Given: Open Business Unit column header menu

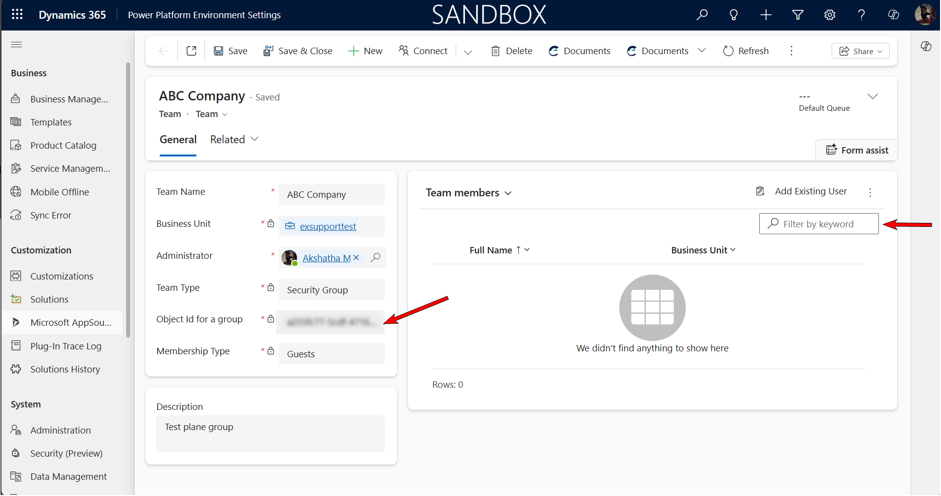Looking at the screenshot, I should [703, 250].
